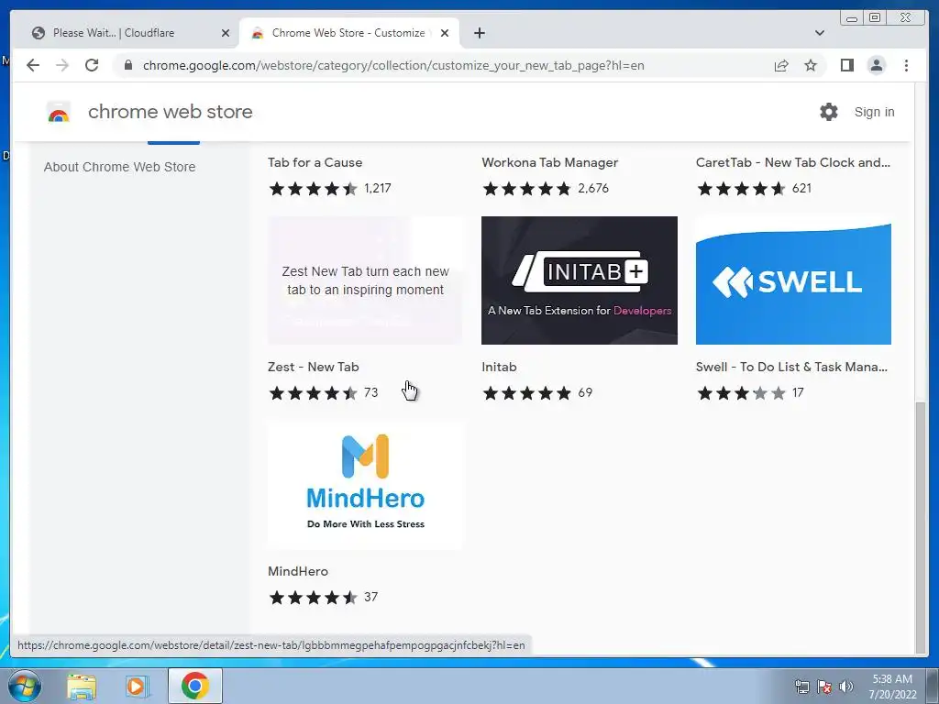Open the Workona Tab Manager extension

coord(550,162)
